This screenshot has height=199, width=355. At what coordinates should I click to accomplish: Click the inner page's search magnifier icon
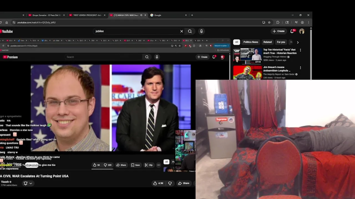[147, 57]
